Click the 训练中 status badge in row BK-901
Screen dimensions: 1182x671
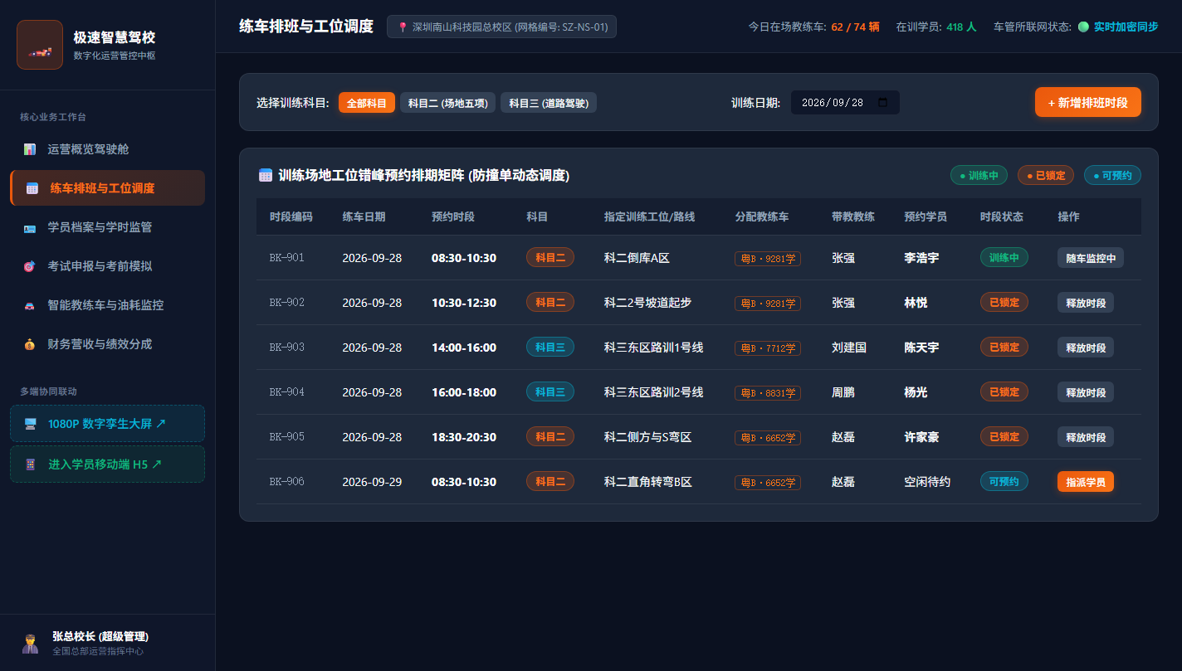pyautogui.click(x=1004, y=257)
